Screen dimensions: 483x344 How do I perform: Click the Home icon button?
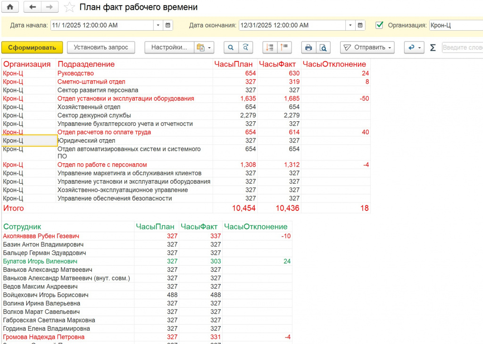tap(10, 7)
